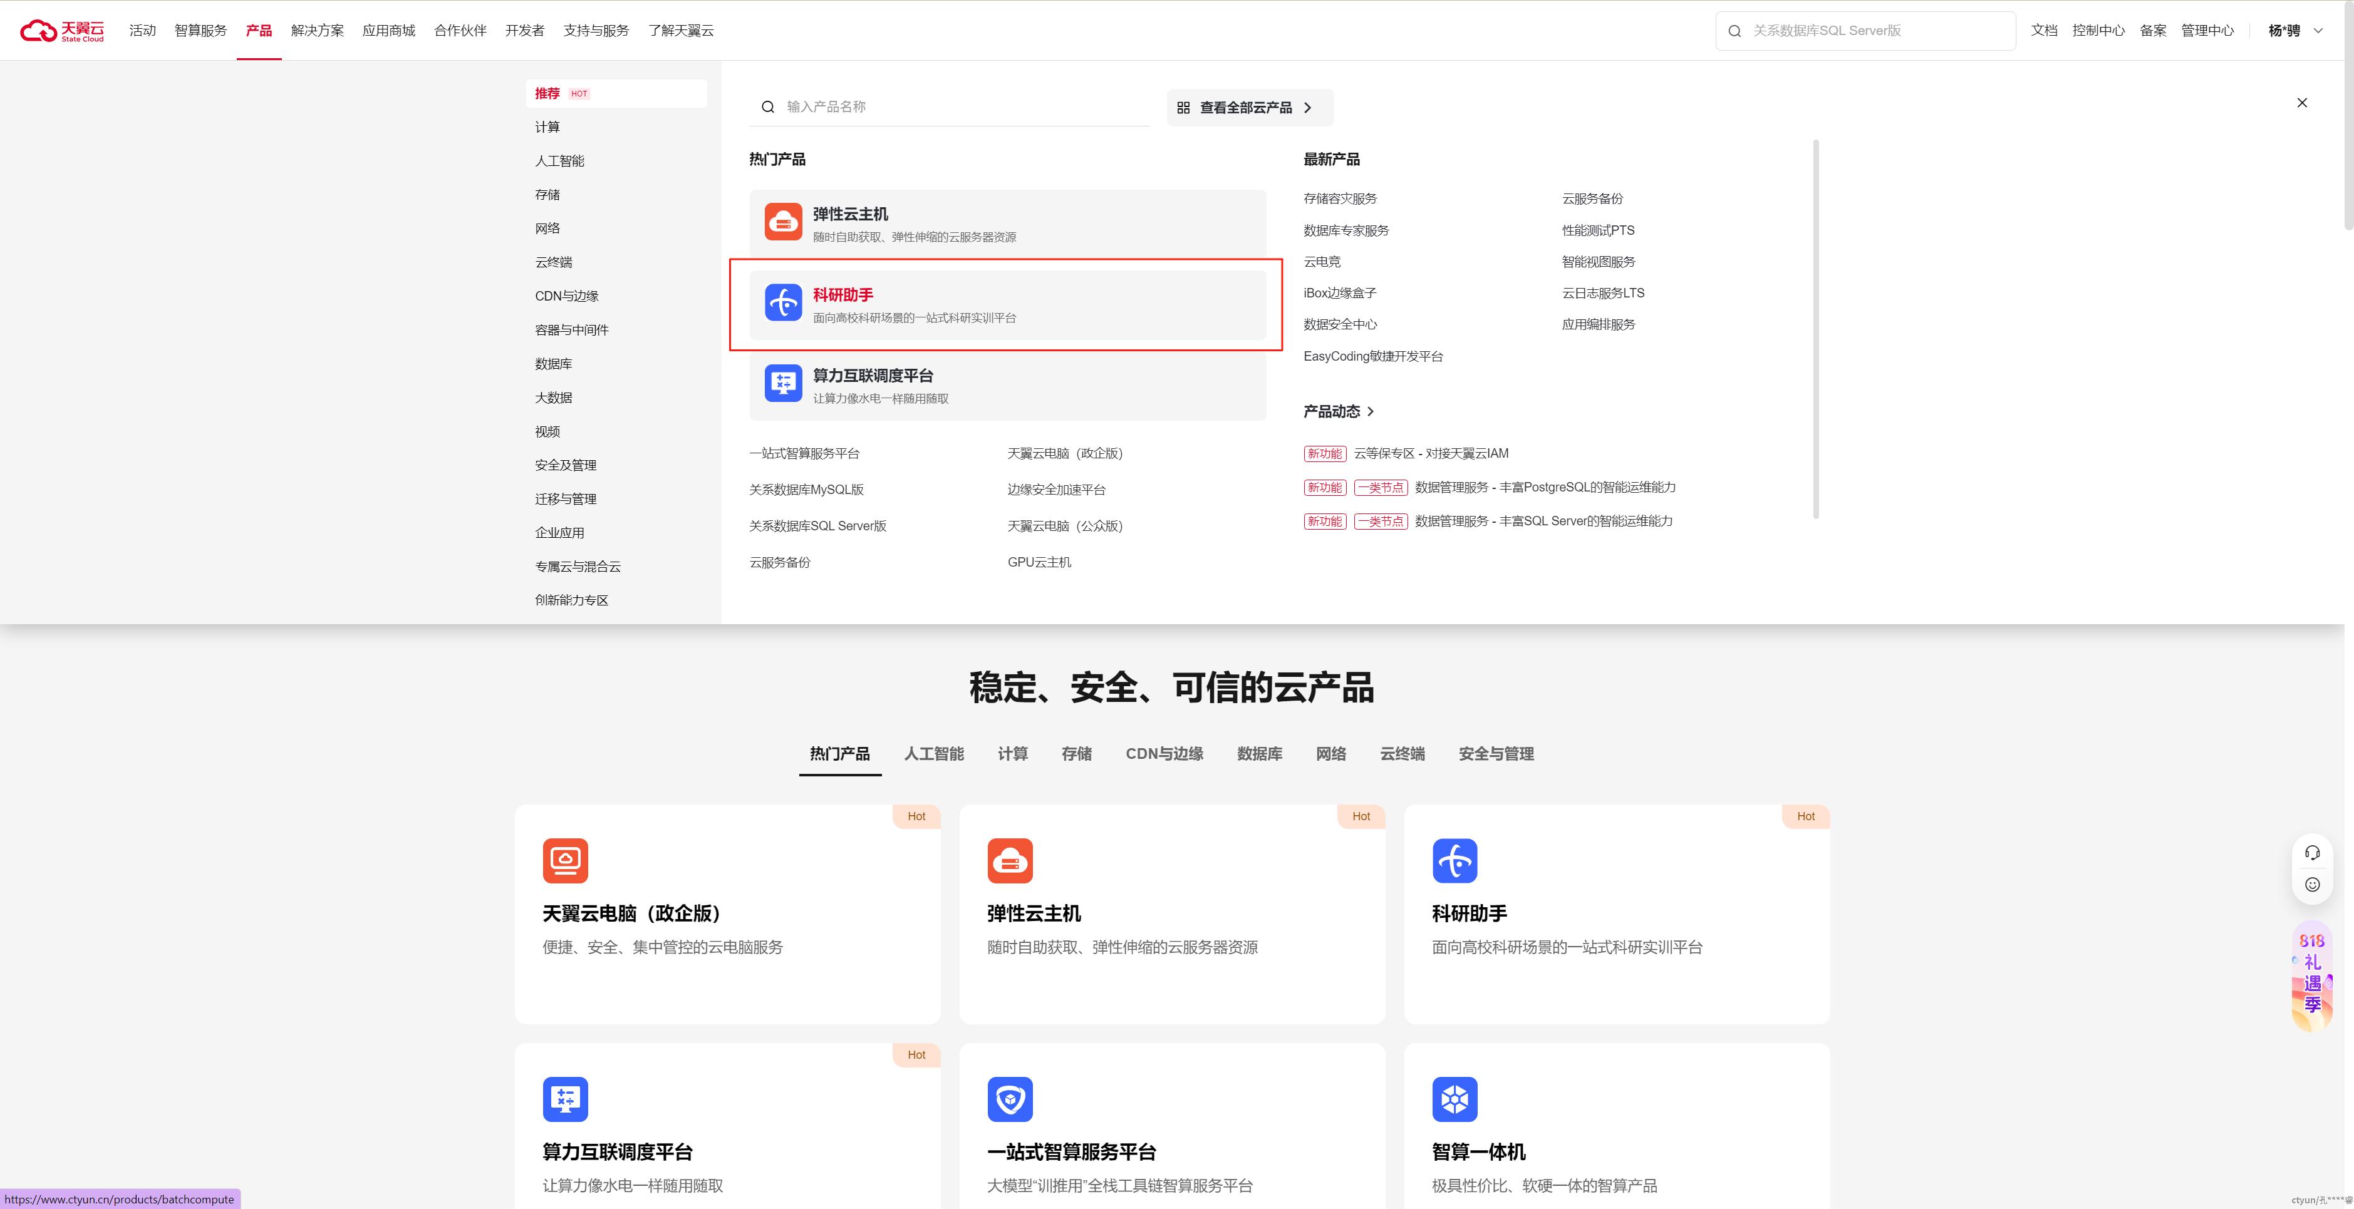Open 关系数据库MySQL版 link

[806, 490]
